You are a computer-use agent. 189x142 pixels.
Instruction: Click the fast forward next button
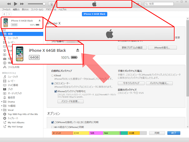22,4
